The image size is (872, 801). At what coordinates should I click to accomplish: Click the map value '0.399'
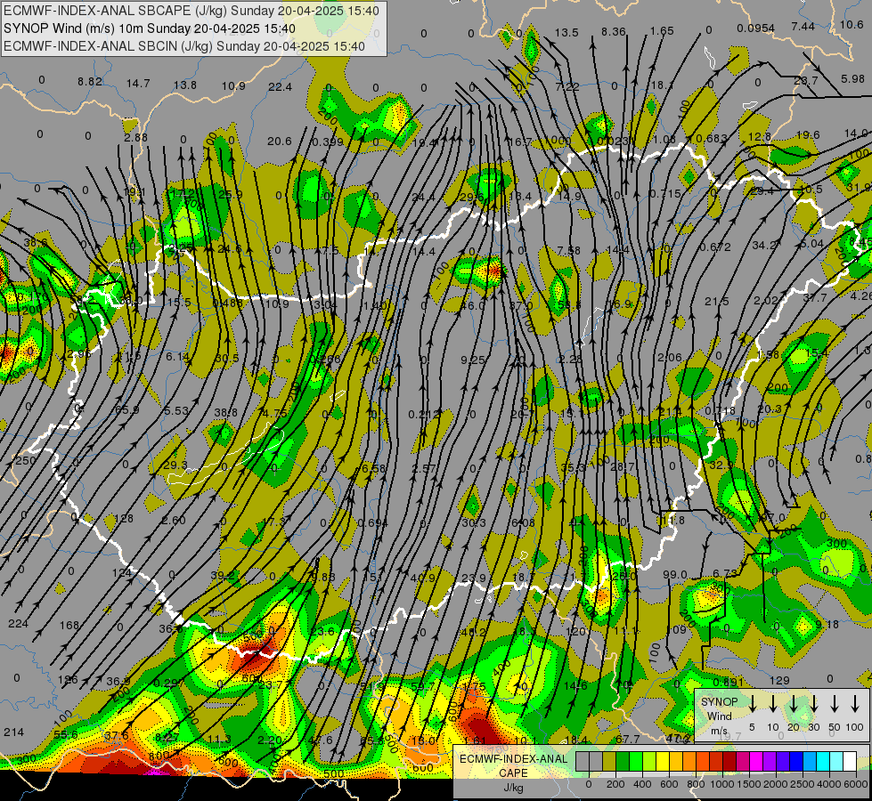pos(328,142)
